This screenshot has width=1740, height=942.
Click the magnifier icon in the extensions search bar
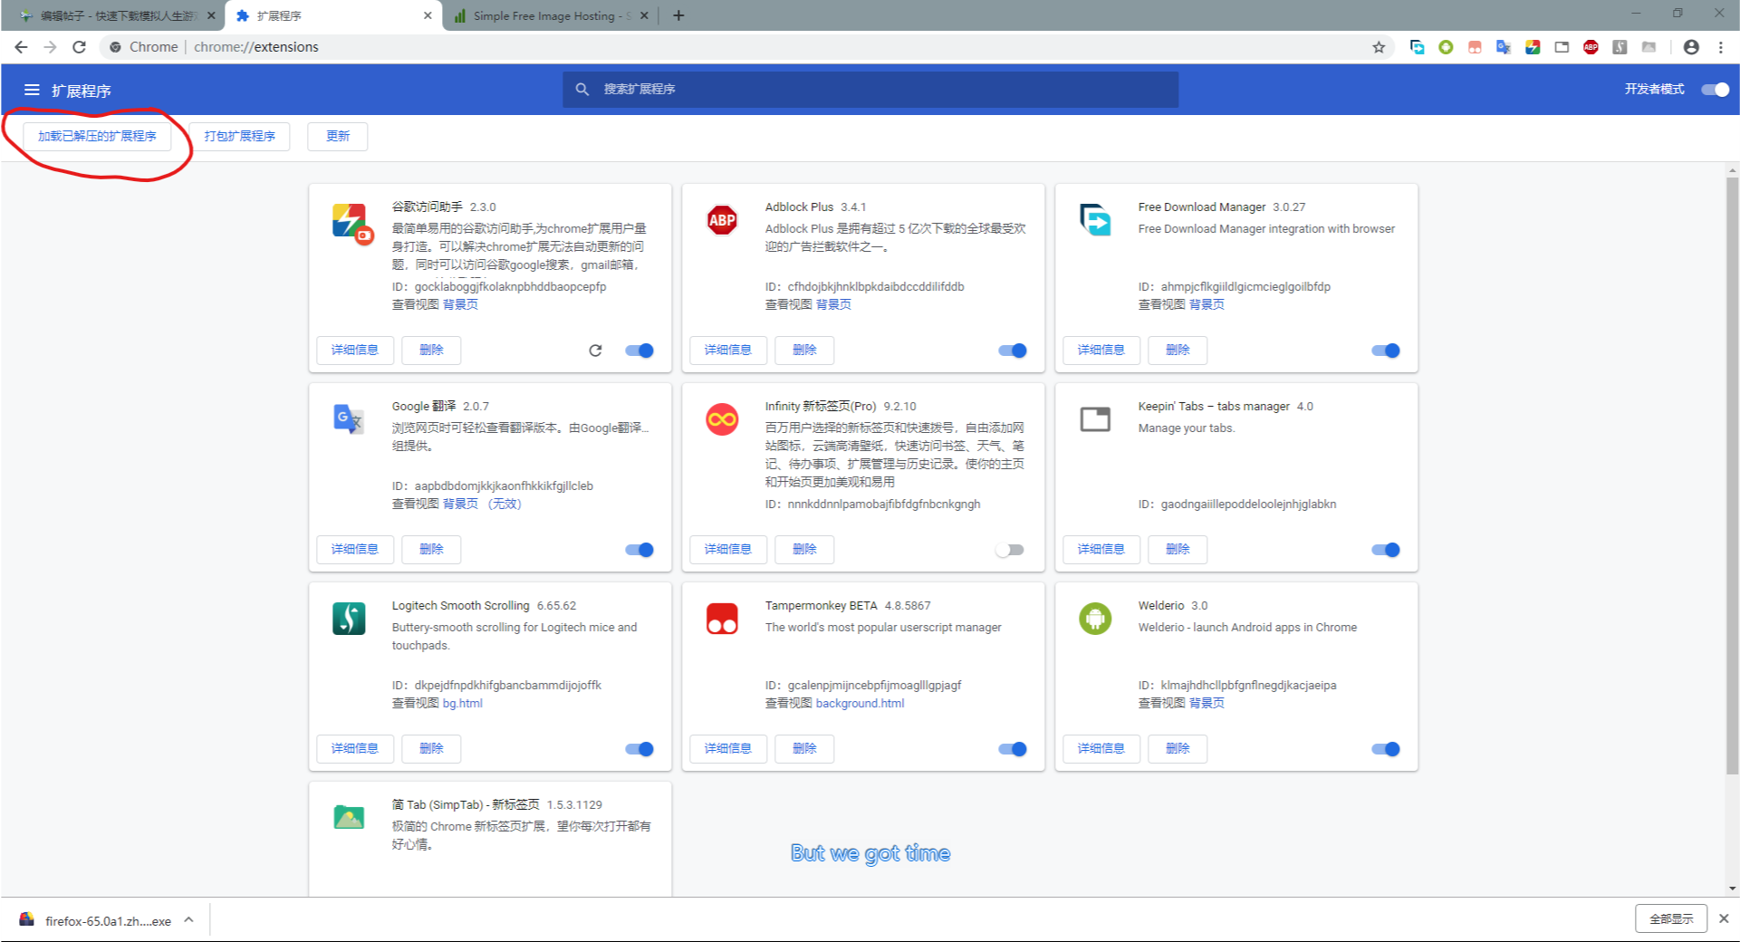click(x=582, y=89)
